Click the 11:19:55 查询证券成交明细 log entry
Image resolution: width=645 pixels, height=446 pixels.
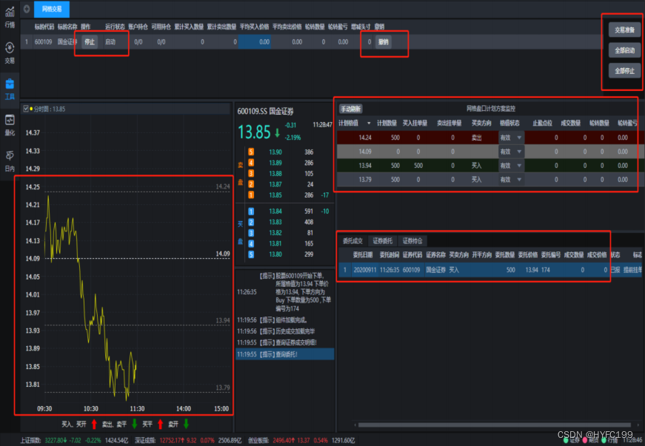click(x=284, y=342)
